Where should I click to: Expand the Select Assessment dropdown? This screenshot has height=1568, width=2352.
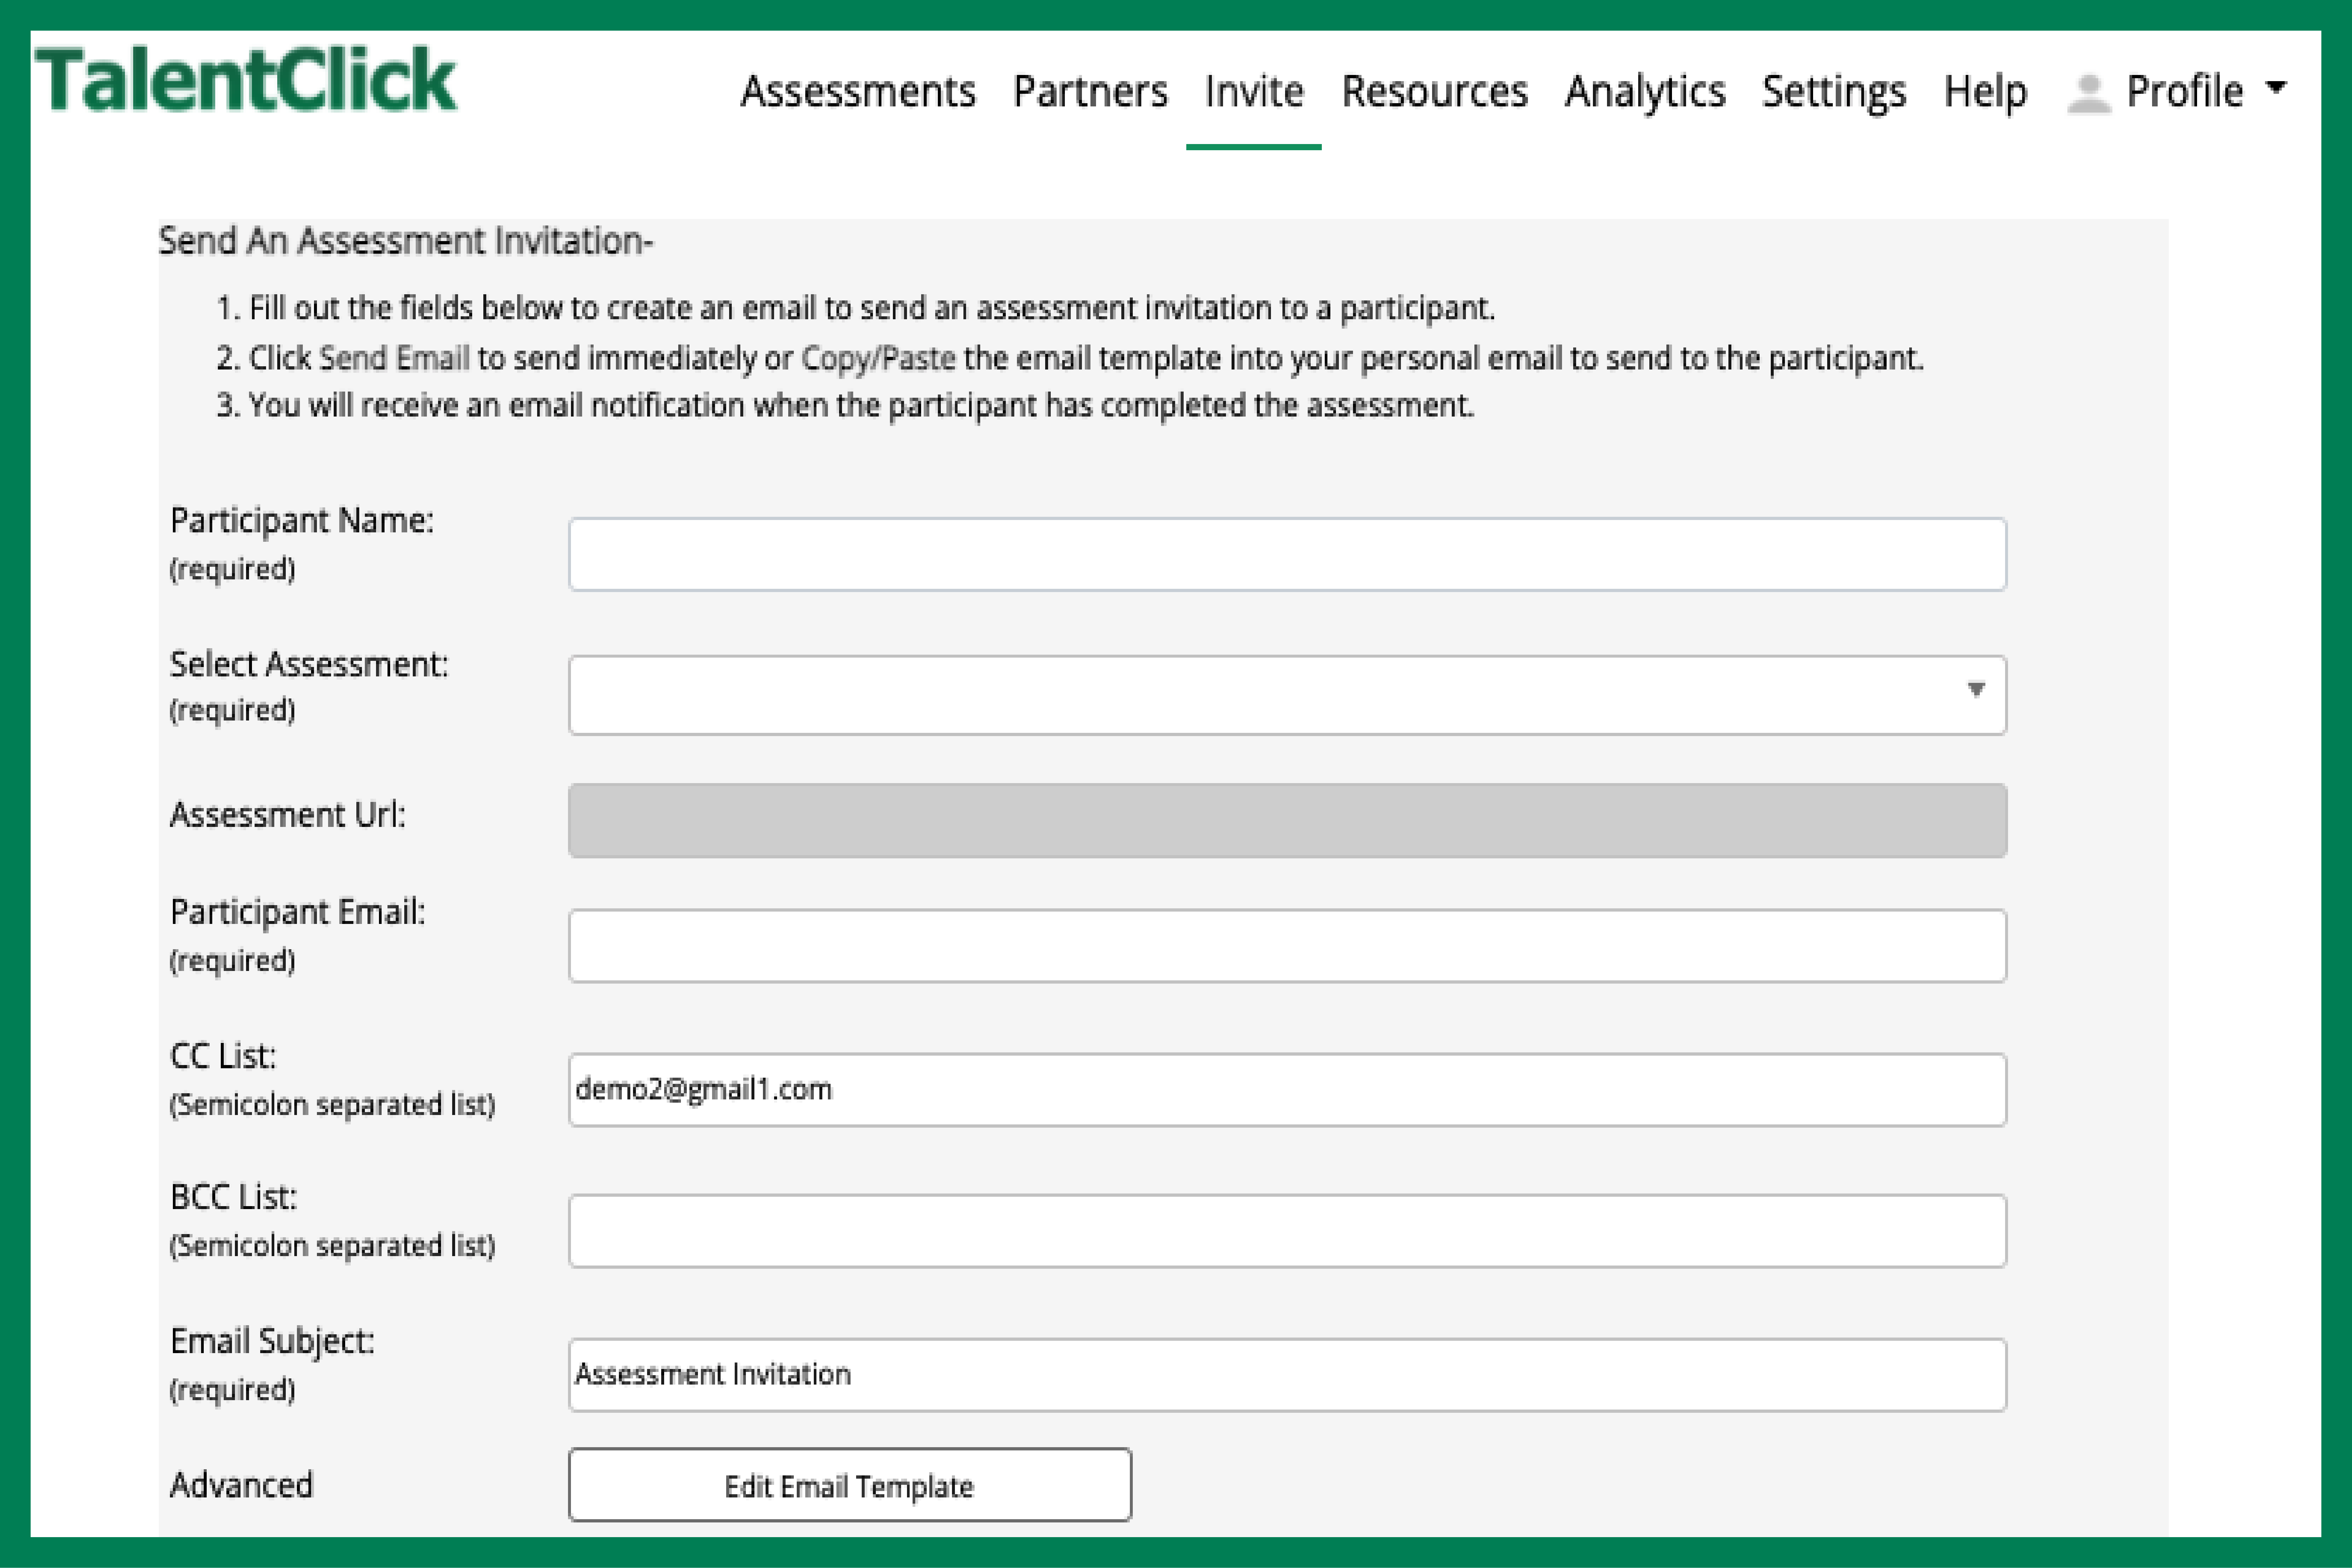coord(1287,695)
